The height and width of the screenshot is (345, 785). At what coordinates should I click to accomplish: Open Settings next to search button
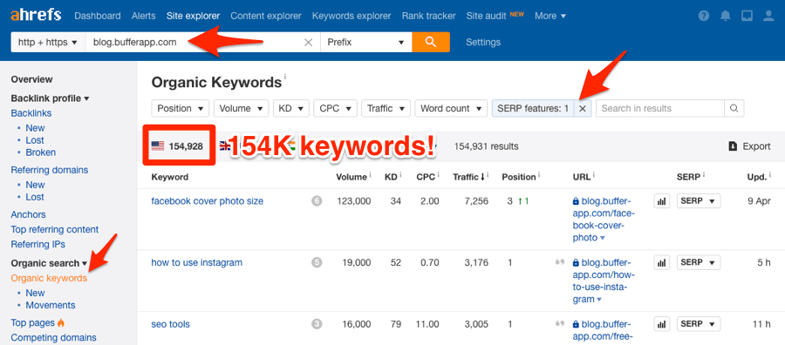[483, 43]
